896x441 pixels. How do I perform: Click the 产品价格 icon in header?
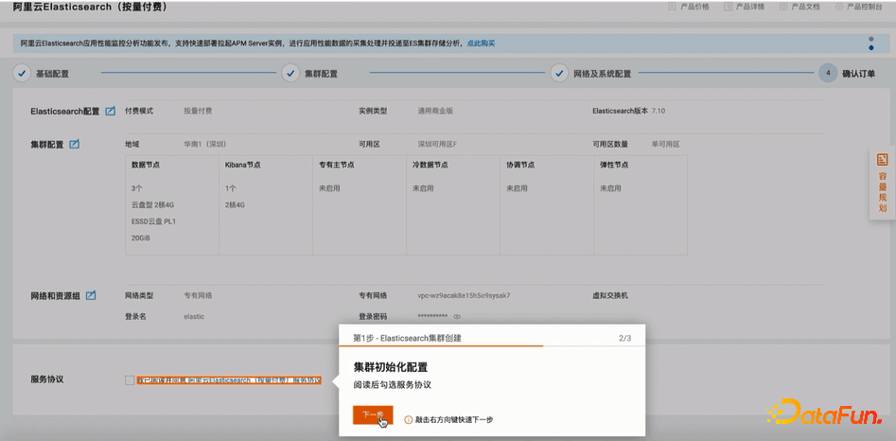click(672, 7)
